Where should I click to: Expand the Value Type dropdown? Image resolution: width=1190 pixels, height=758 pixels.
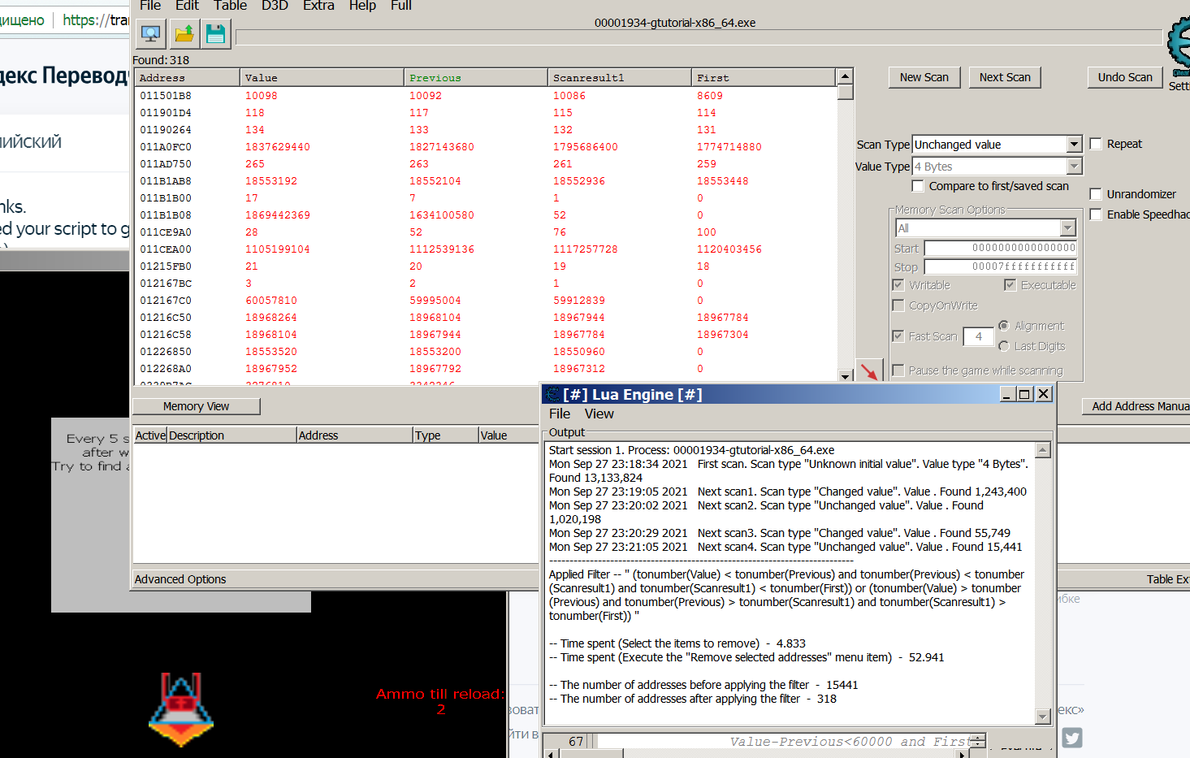click(1074, 167)
